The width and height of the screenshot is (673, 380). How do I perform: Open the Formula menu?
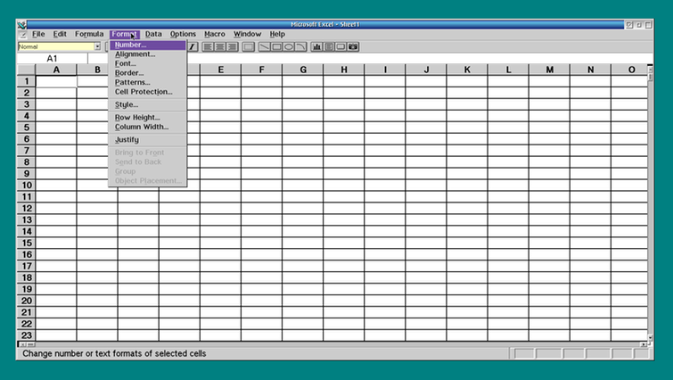coord(89,34)
